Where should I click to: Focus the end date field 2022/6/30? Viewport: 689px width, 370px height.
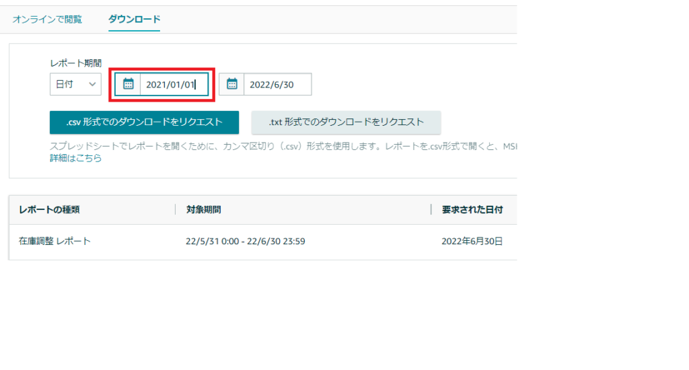tap(278, 84)
